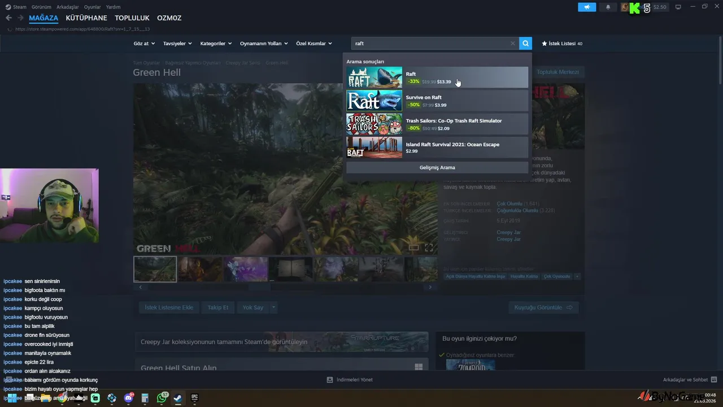Open the Arkadaşlar menu

pyautogui.click(x=68, y=7)
